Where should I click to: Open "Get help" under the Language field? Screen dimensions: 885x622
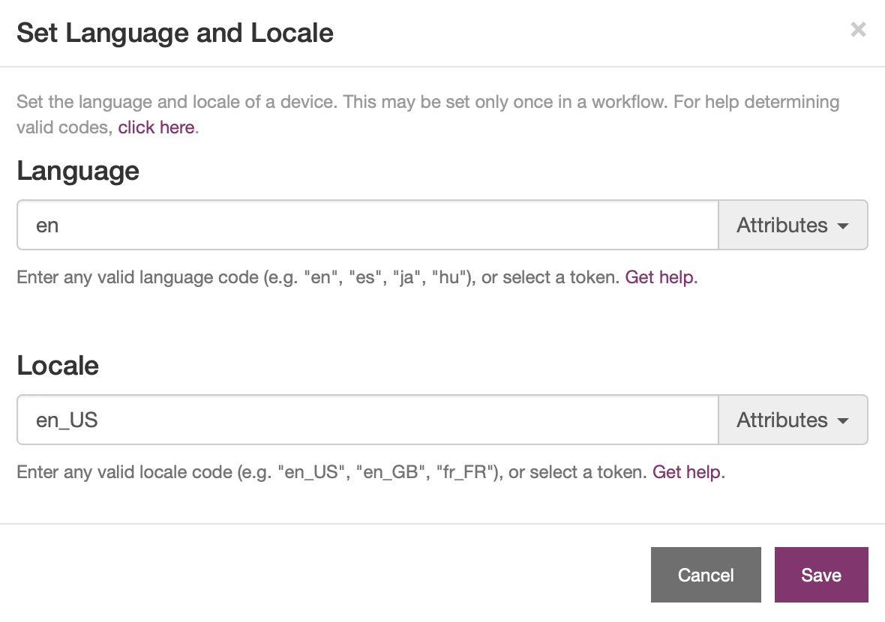click(658, 277)
